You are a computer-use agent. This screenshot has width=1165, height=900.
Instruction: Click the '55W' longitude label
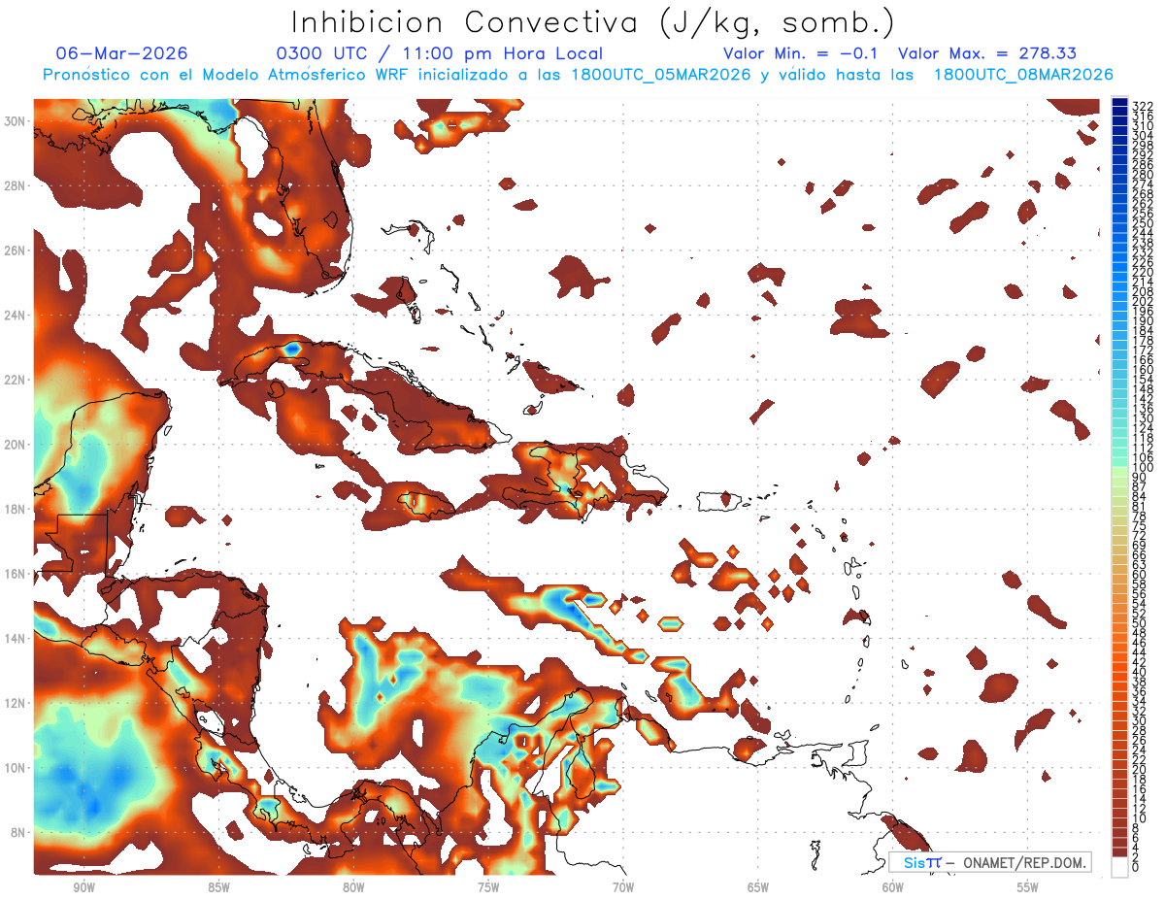tap(1028, 888)
